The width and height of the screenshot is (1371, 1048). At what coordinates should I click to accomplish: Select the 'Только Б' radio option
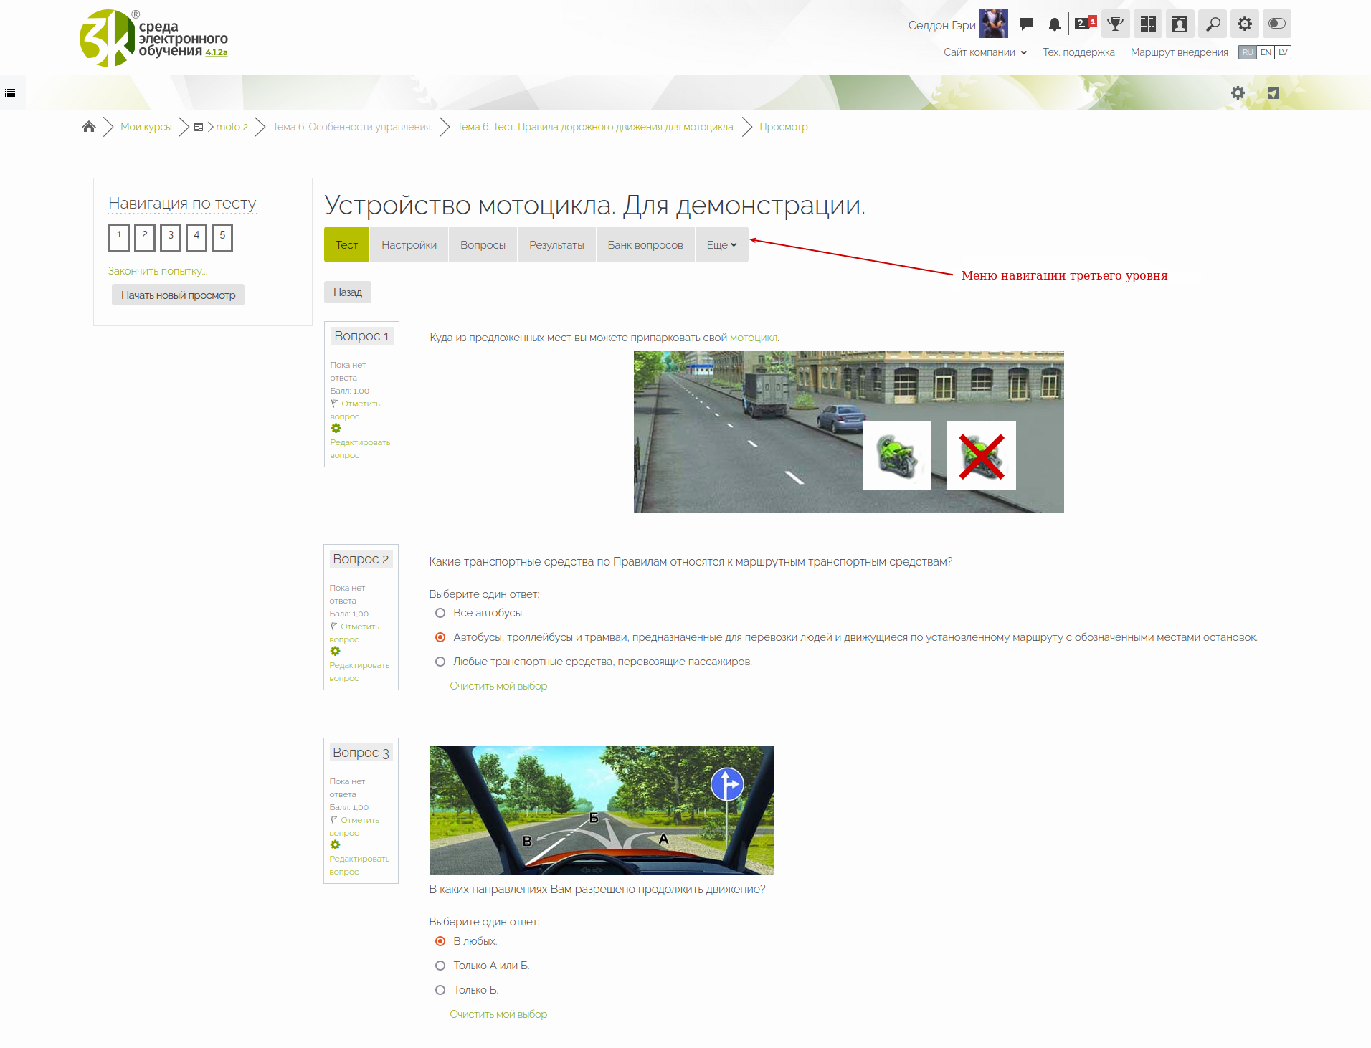440,990
